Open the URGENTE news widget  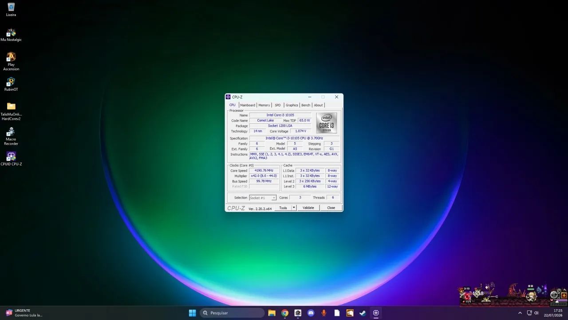click(24, 313)
